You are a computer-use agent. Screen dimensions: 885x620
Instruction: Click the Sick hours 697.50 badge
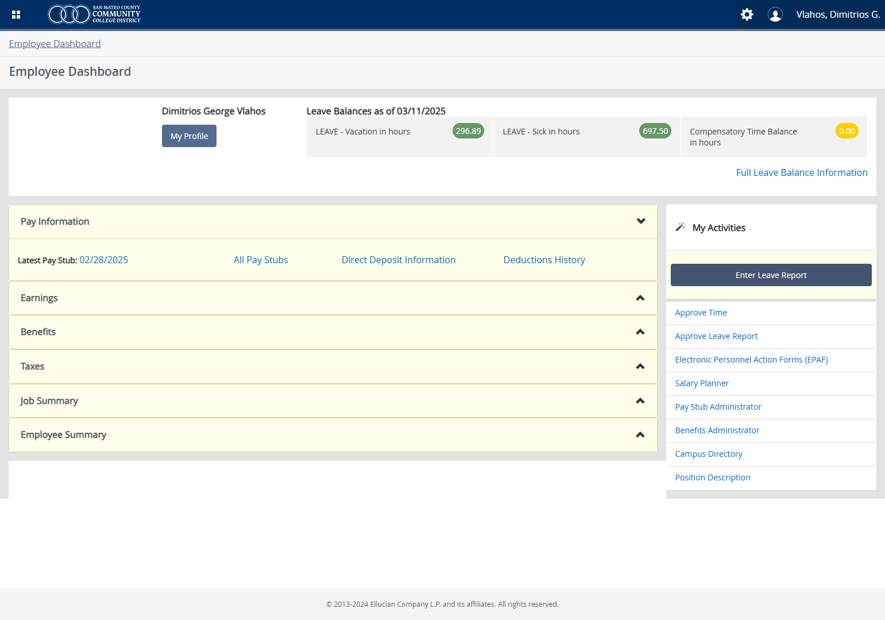click(x=655, y=131)
